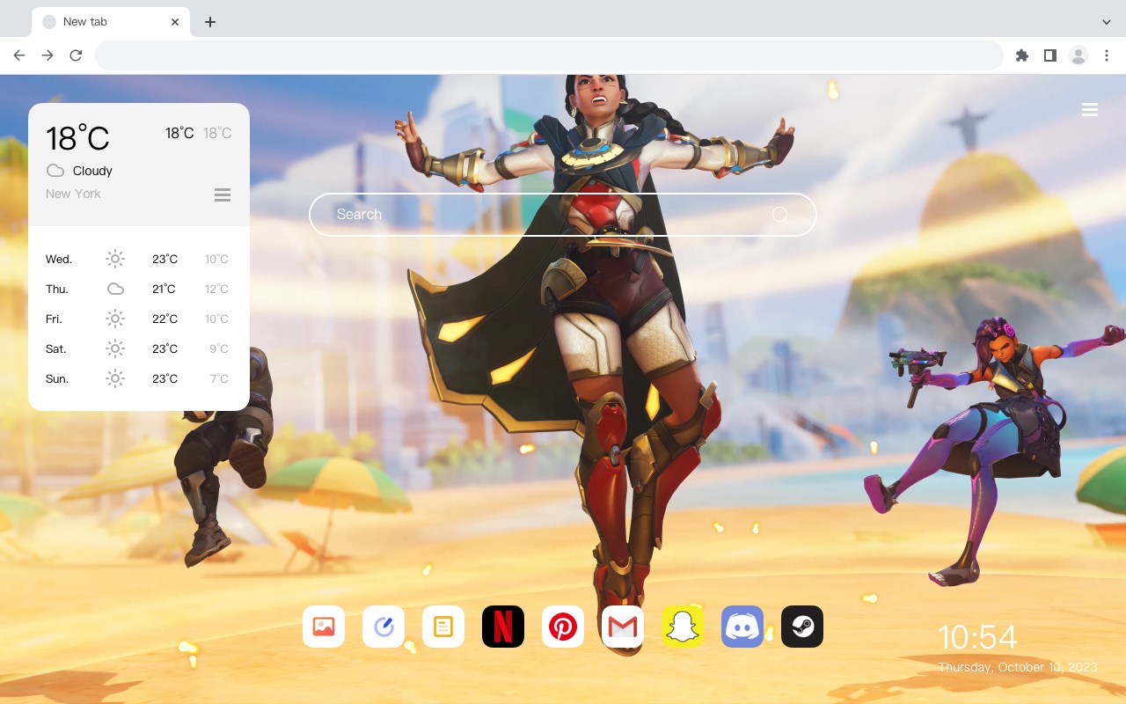Click the current 18°C temperature
The image size is (1126, 704).
(77, 138)
